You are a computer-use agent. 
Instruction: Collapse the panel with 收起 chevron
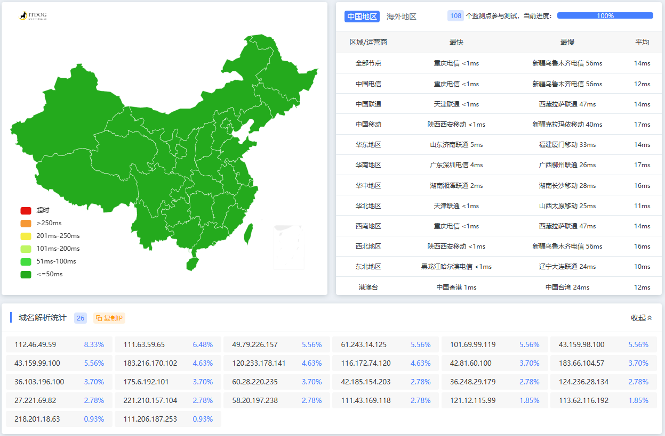point(641,318)
